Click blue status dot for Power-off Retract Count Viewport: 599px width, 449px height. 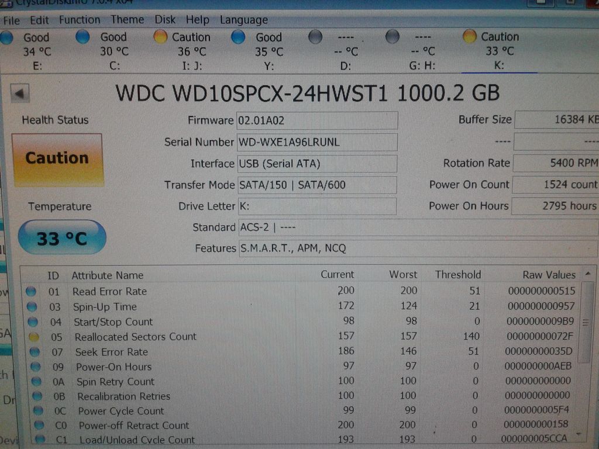(39, 425)
